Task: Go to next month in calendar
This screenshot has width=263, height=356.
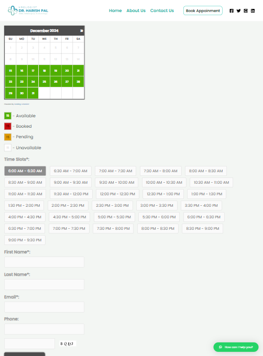Action: 81,31
